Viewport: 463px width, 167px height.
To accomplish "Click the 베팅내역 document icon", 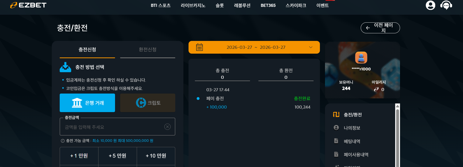I will (336, 141).
